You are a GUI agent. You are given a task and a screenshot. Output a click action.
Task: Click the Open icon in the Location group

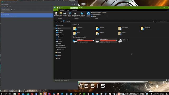click(x=61, y=14)
